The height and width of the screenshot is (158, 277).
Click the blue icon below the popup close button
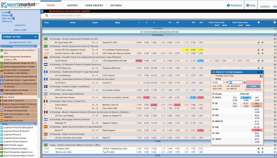(x=261, y=76)
